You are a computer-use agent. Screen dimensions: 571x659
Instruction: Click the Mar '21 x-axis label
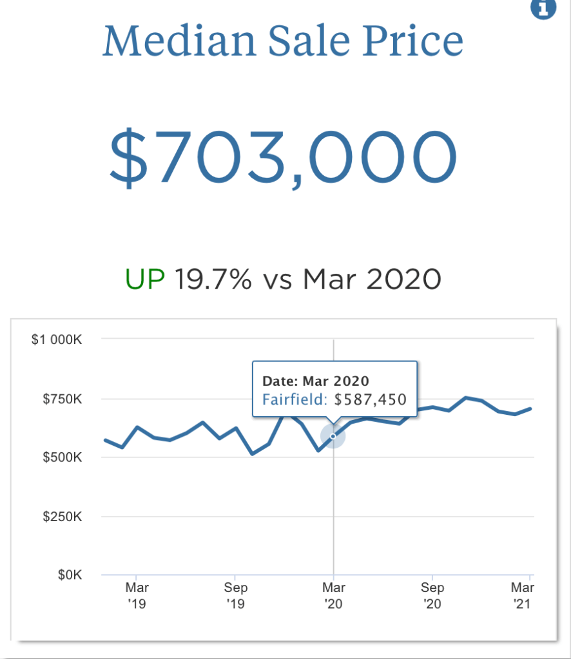(x=522, y=595)
